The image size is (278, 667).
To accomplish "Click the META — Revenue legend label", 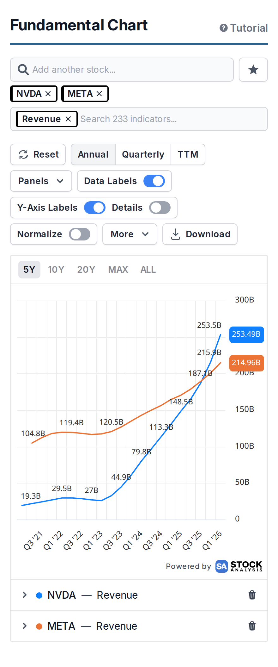I will click(x=92, y=626).
